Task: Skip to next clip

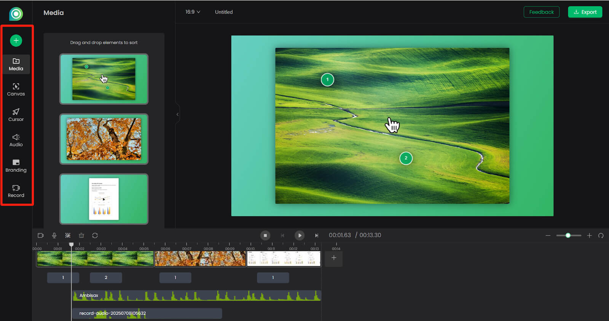Action: 317,235
